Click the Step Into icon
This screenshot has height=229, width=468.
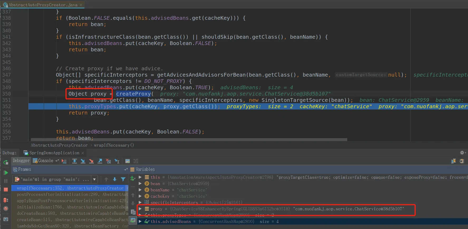click(83, 161)
